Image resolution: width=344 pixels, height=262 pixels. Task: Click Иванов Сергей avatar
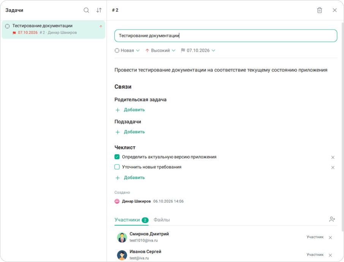[x=122, y=255]
